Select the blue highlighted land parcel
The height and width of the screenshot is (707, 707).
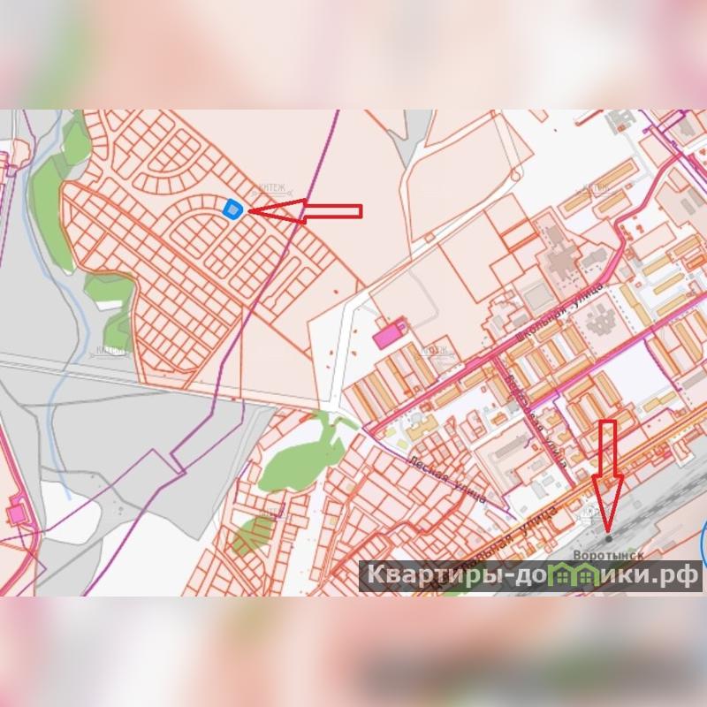(232, 209)
